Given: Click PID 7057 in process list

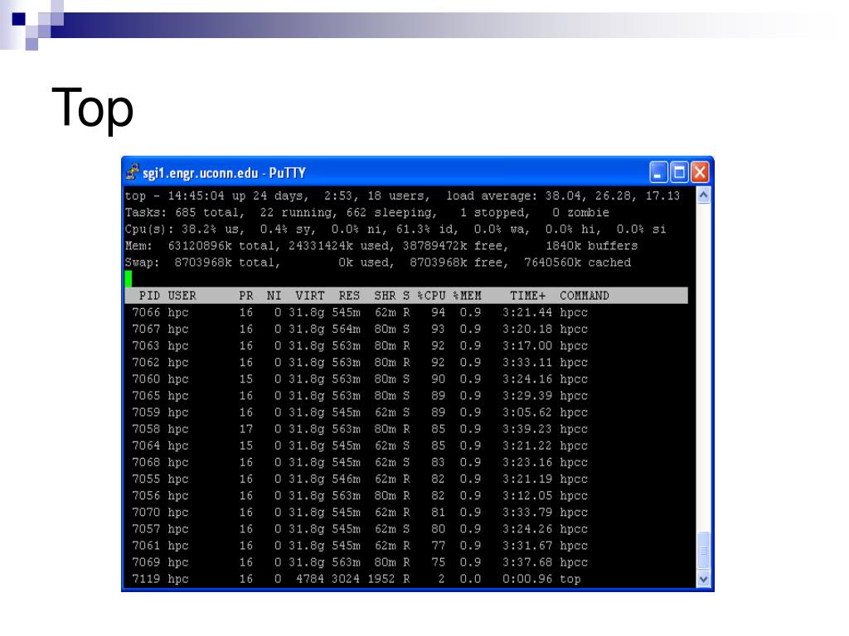Looking at the screenshot, I should click(x=146, y=529).
